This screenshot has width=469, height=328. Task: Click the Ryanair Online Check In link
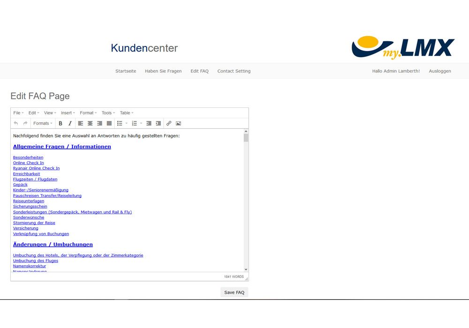tap(36, 168)
